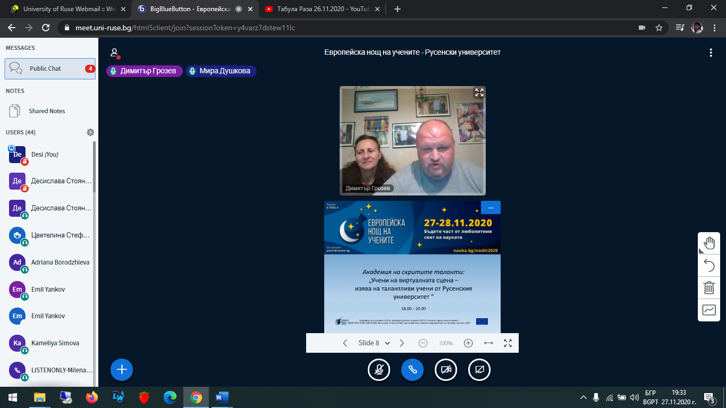Start sharing your screen
The width and height of the screenshot is (726, 408).
click(x=479, y=370)
